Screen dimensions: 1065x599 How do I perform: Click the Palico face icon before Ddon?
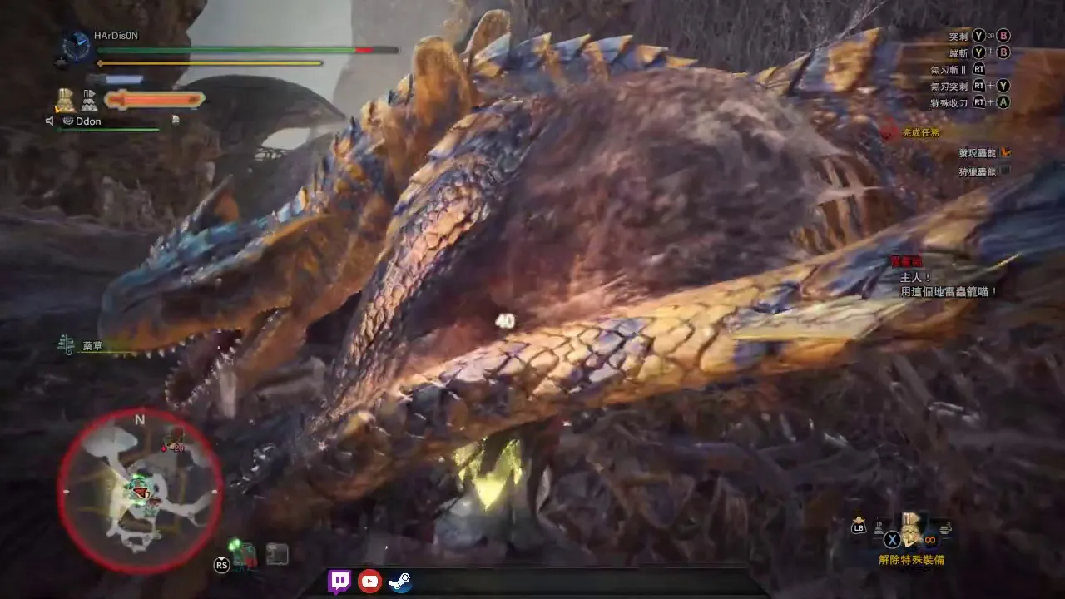(68, 121)
